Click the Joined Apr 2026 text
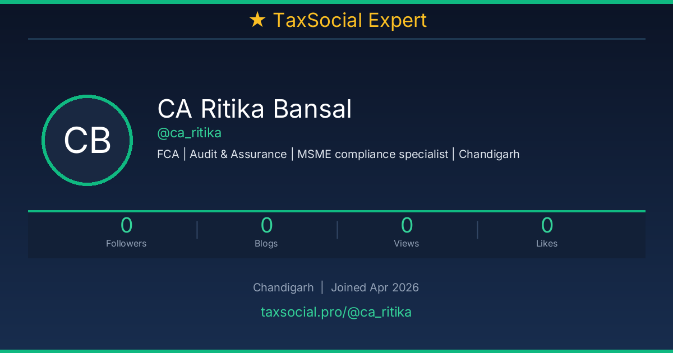This screenshot has height=353, width=673. (375, 287)
